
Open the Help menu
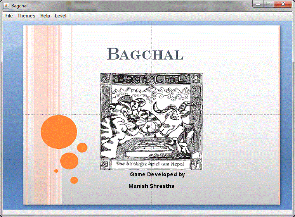(45, 16)
